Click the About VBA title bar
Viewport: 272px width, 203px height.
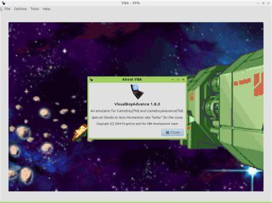pos(132,79)
